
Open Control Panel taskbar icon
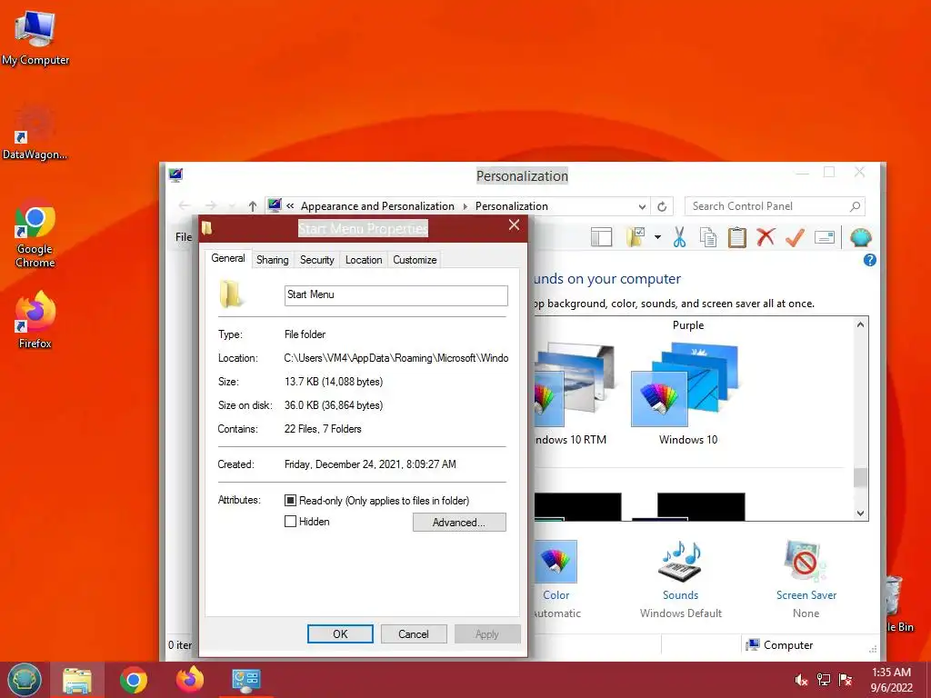point(245,680)
